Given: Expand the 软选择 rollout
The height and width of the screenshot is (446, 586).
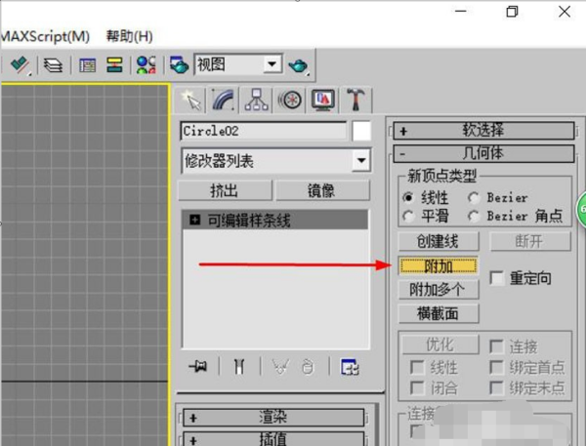Looking at the screenshot, I should tap(483, 131).
